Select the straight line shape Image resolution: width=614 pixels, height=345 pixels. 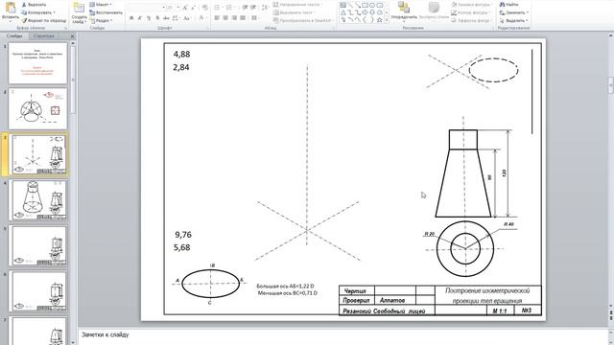click(x=350, y=6)
